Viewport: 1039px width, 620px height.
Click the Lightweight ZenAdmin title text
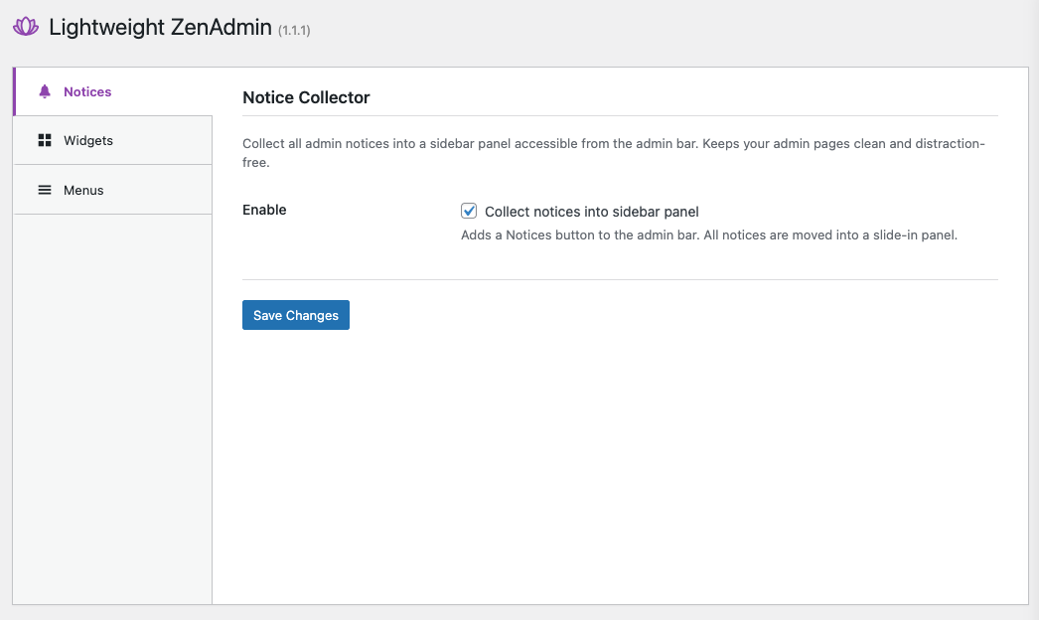point(159,27)
